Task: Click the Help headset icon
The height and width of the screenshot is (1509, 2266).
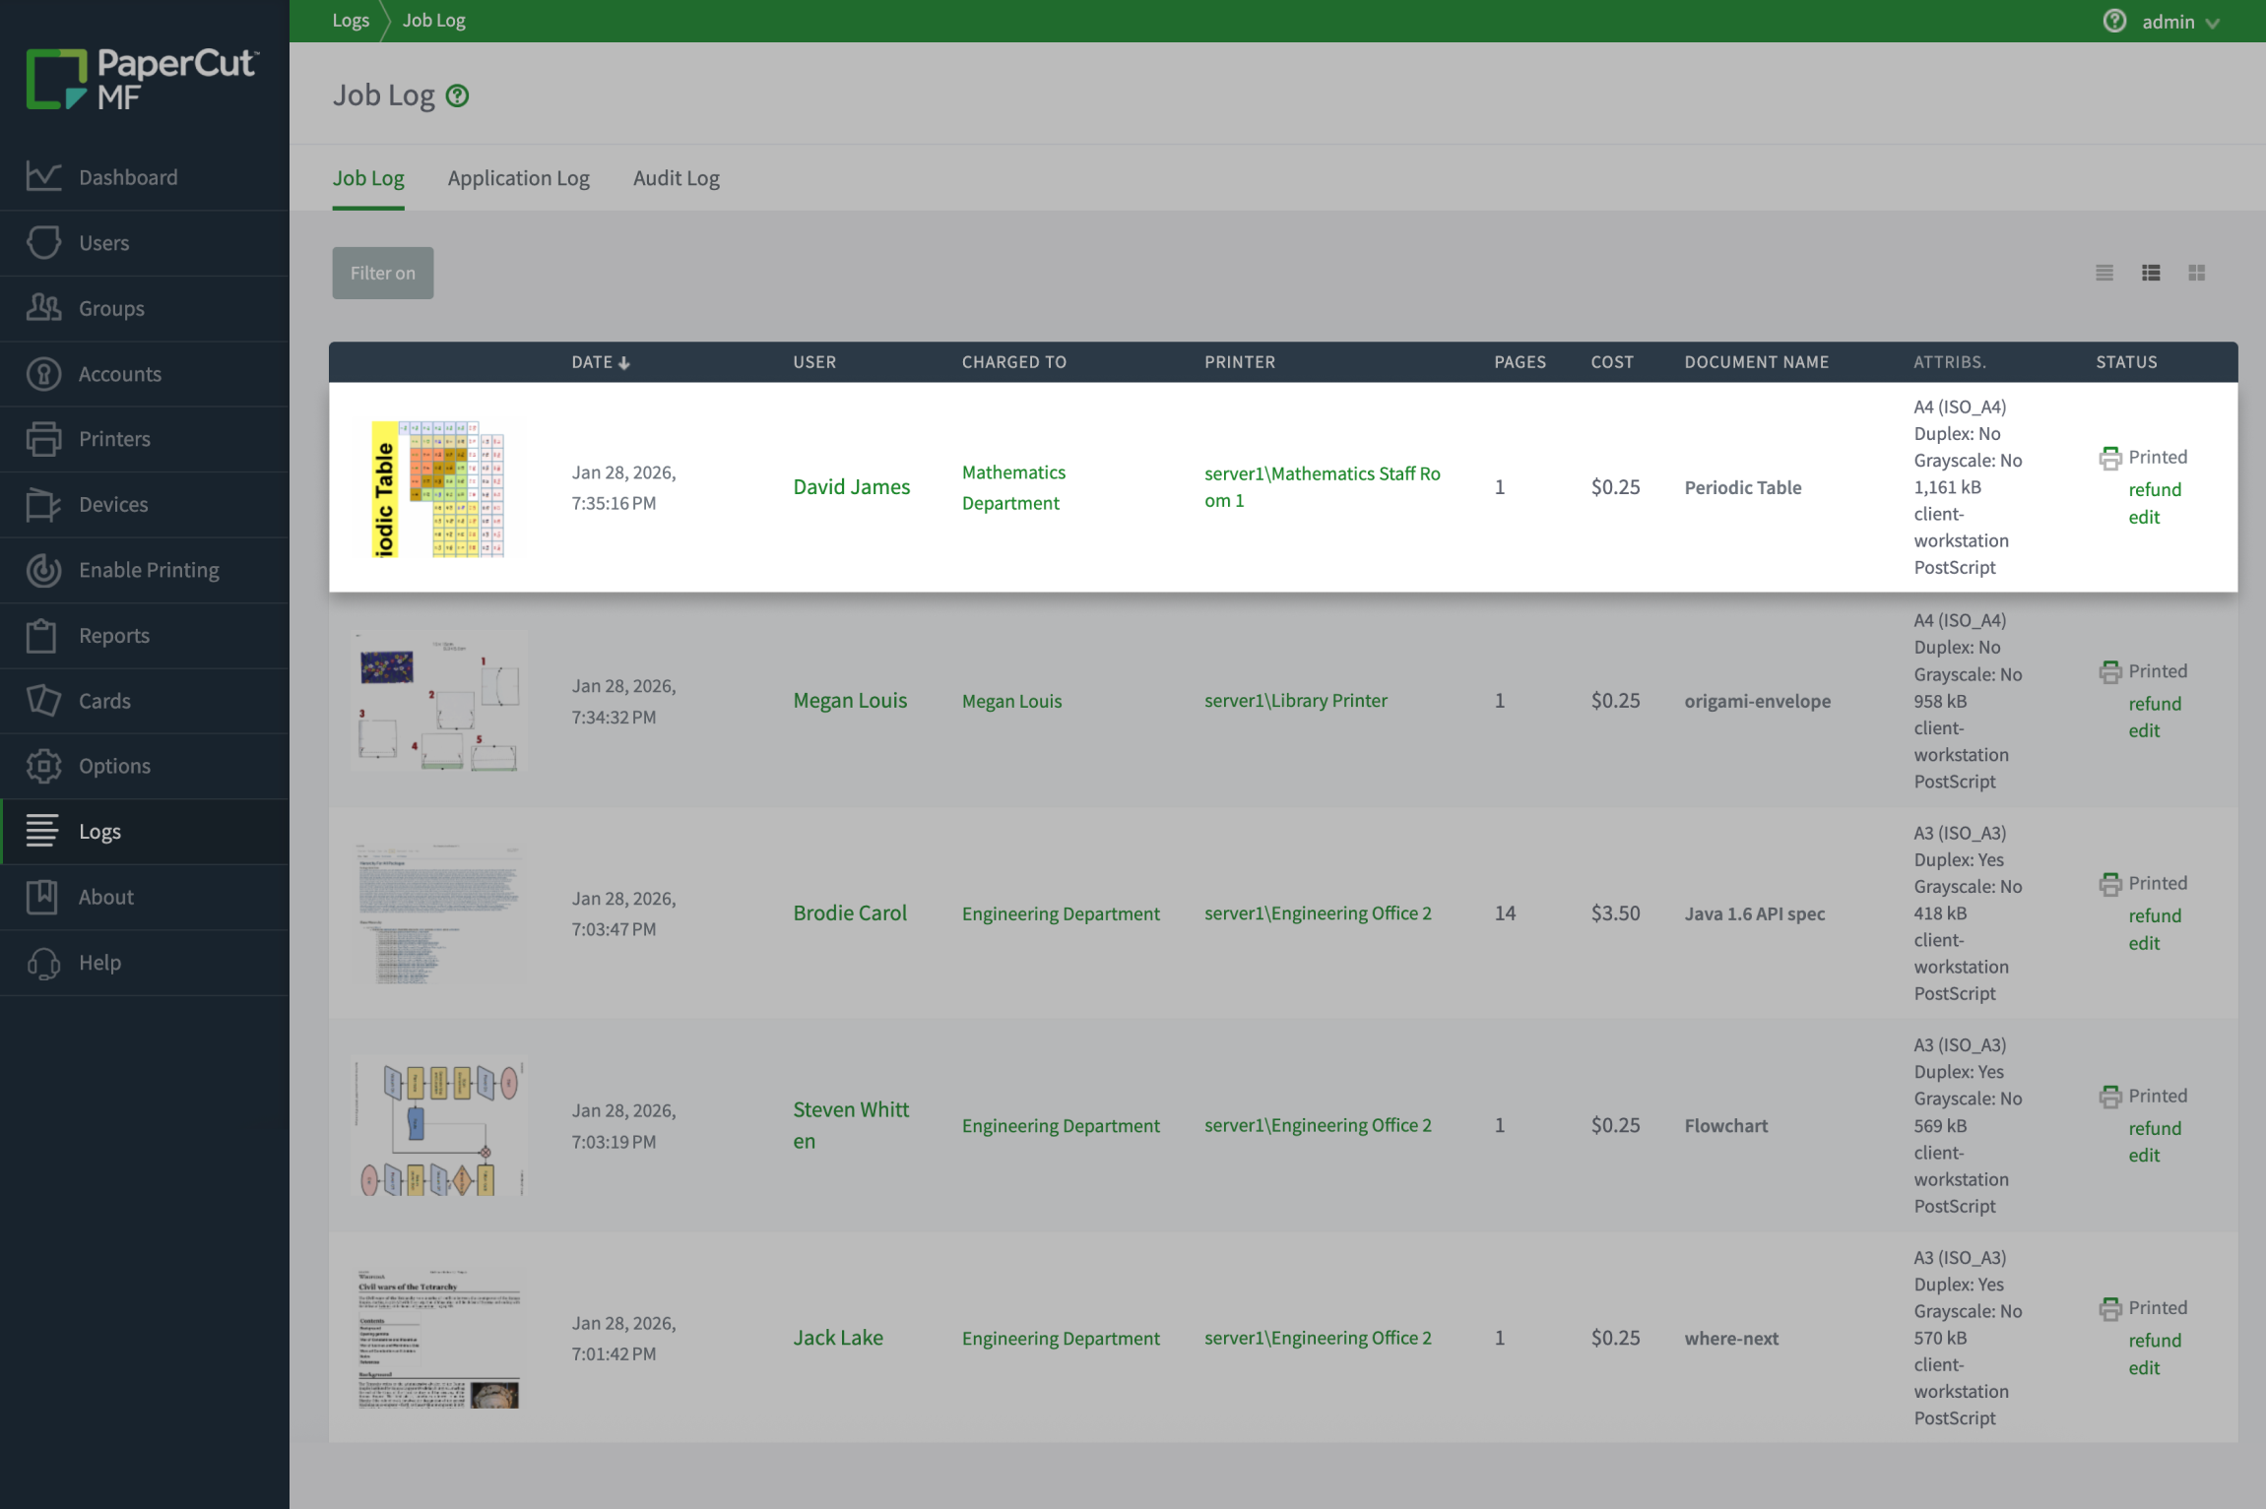Action: point(43,963)
